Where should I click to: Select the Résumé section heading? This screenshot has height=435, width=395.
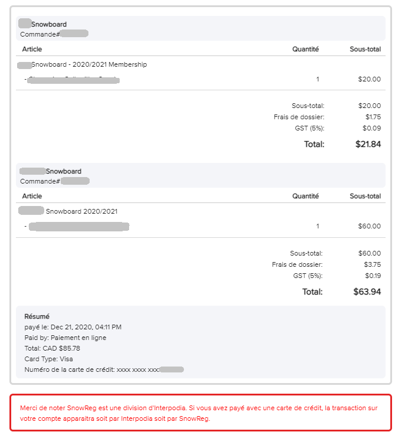pyautogui.click(x=37, y=316)
